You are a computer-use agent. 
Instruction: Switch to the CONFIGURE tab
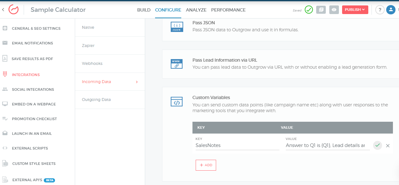click(x=168, y=10)
